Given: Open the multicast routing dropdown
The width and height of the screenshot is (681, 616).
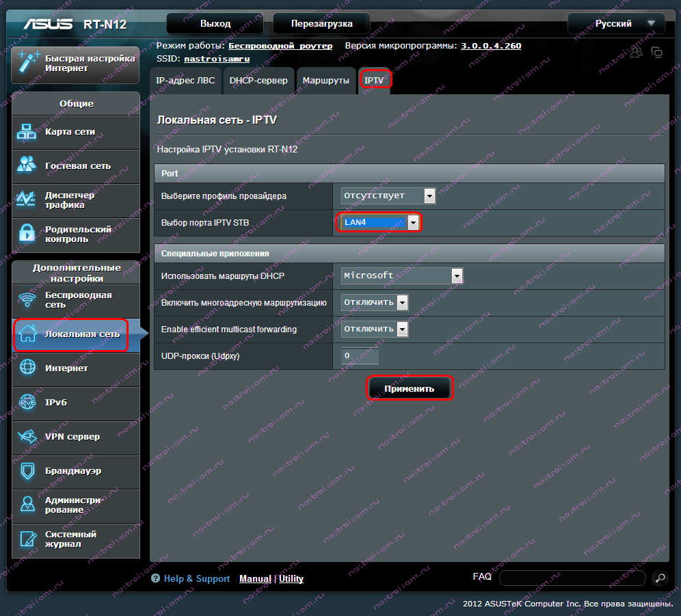Looking at the screenshot, I should point(375,302).
